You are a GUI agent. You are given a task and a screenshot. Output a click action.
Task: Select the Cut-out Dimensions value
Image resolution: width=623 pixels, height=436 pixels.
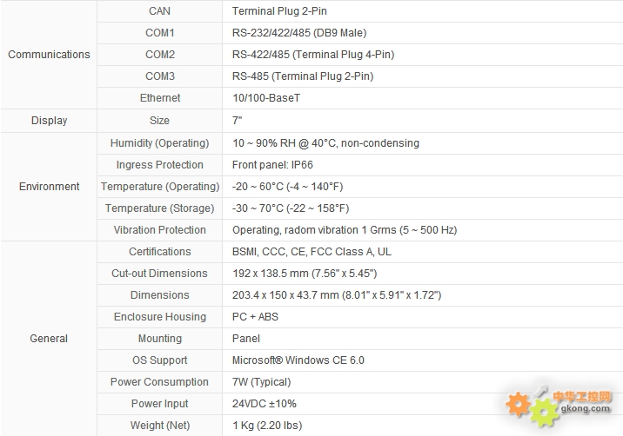coord(305,274)
